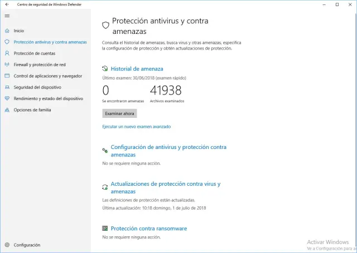Click the Protección de cuentas person icon
This screenshot has height=253, width=357.
point(7,53)
